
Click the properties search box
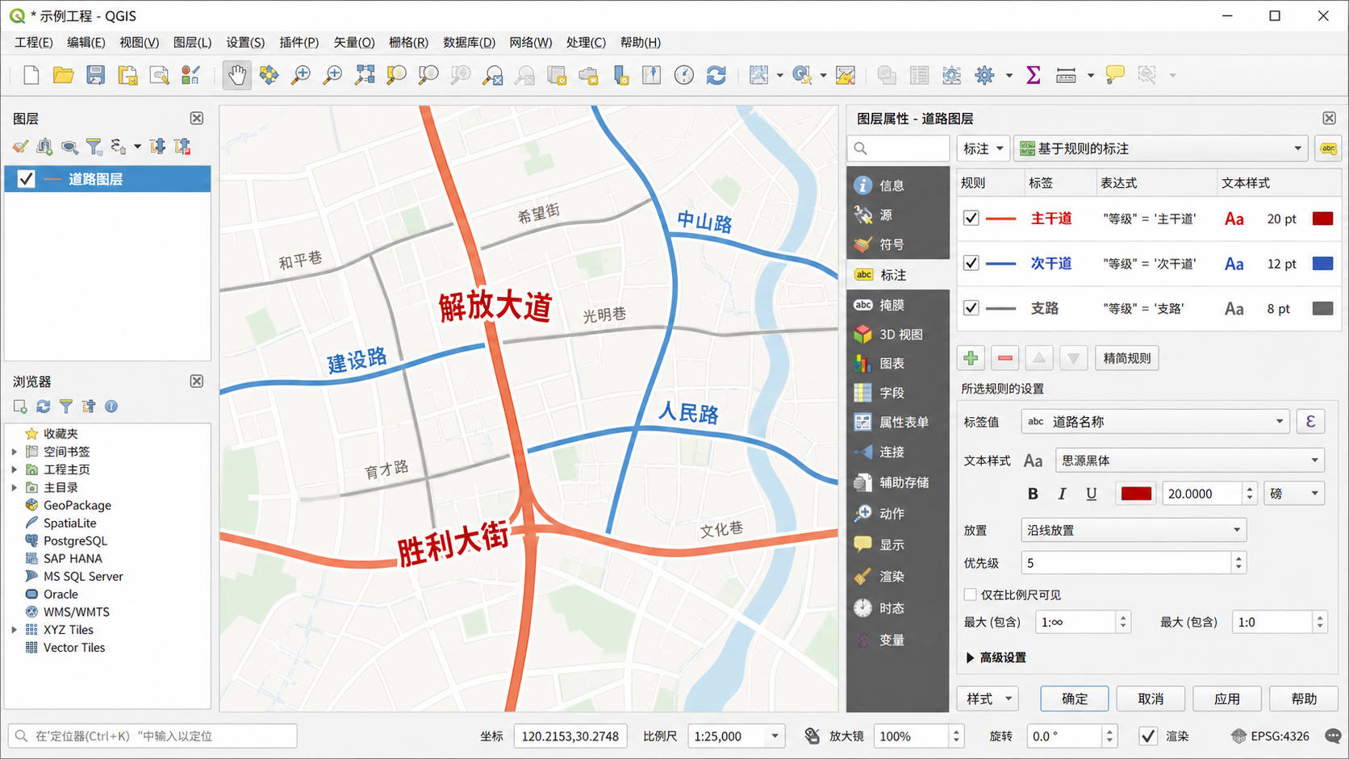(x=899, y=148)
